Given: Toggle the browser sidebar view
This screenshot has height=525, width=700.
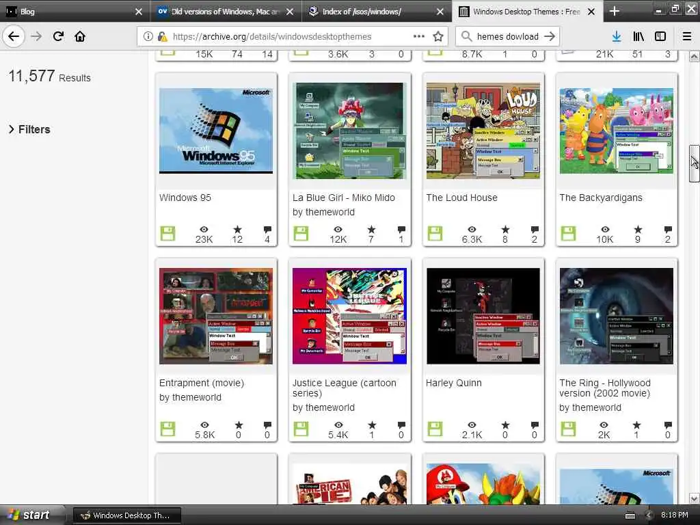Looking at the screenshot, I should click(x=660, y=37).
